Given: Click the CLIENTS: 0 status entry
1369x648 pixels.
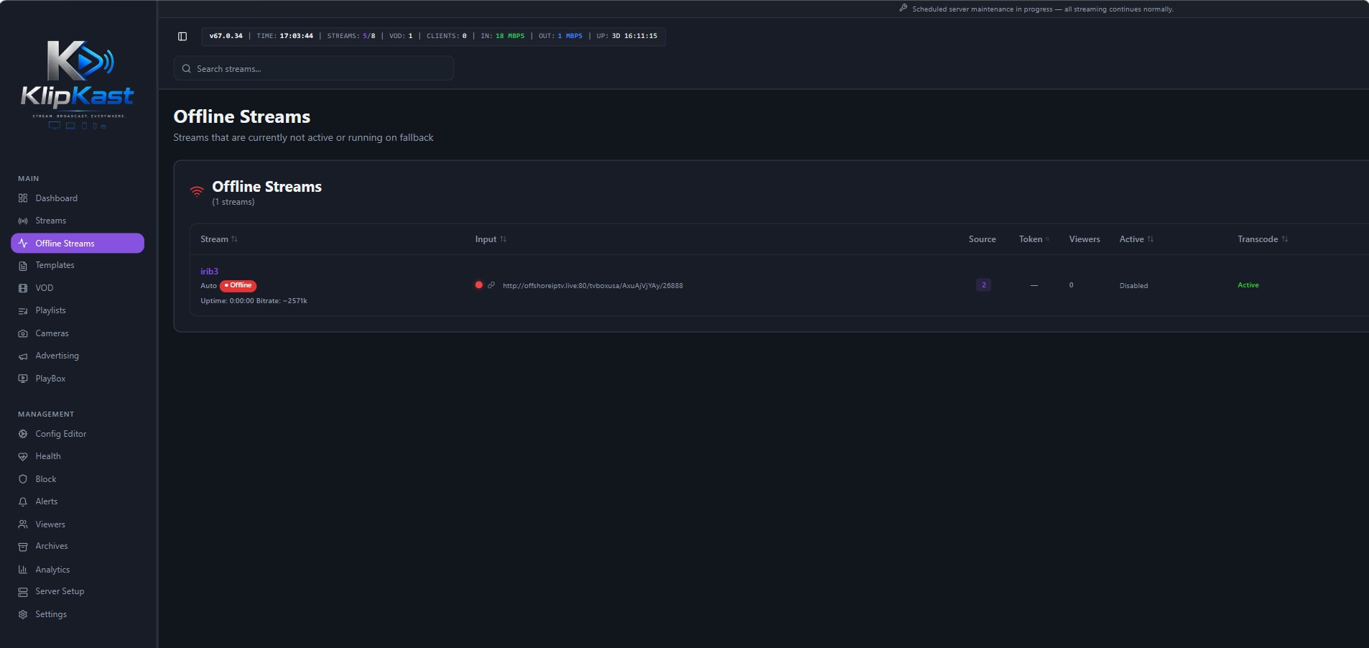Looking at the screenshot, I should pos(446,36).
